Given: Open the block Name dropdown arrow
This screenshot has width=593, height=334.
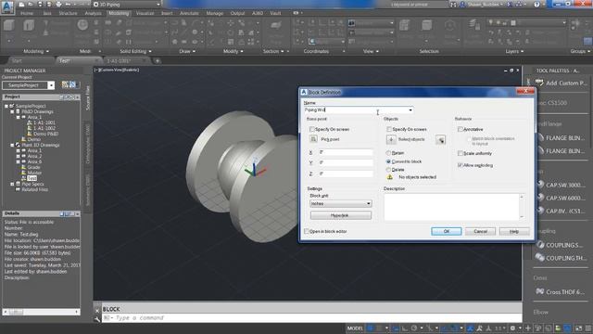Looking at the screenshot, I should pyautogui.click(x=410, y=109).
